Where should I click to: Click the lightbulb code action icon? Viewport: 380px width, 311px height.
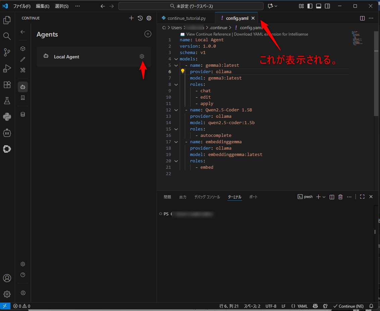coord(183,71)
